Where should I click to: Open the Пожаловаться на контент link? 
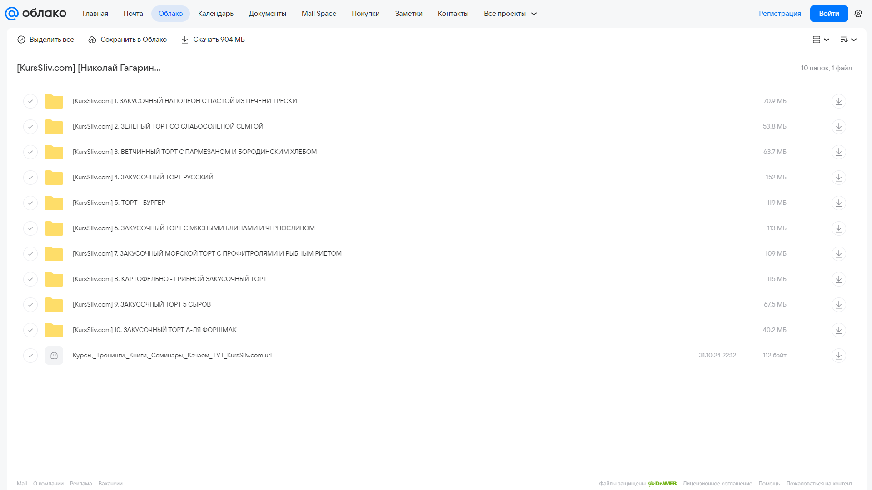pos(819,484)
